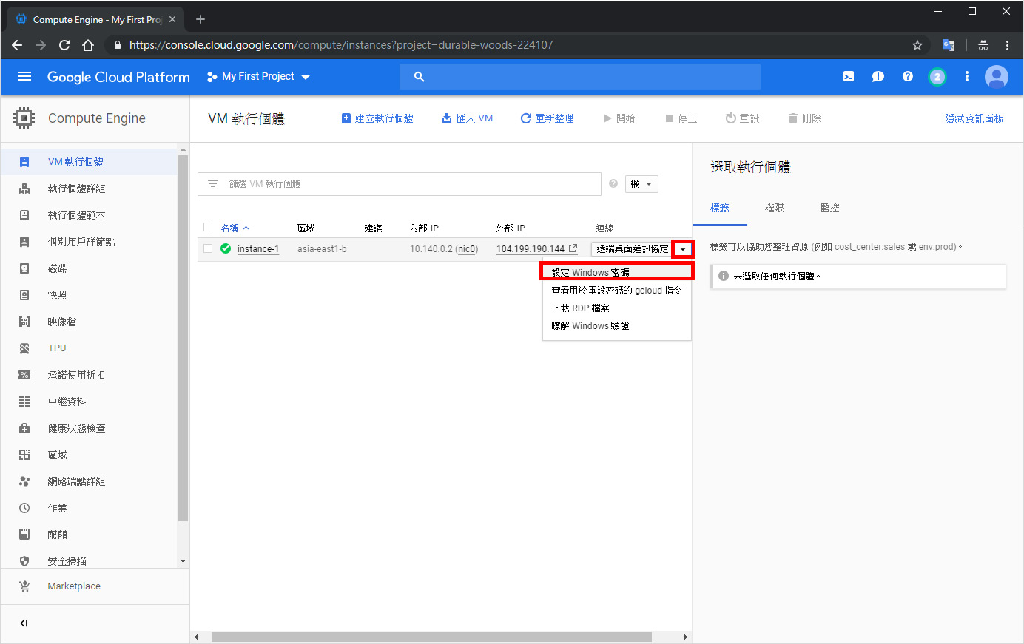Click the 執行個體範本 sidebar icon
Viewport: 1024px width, 644px height.
point(24,215)
